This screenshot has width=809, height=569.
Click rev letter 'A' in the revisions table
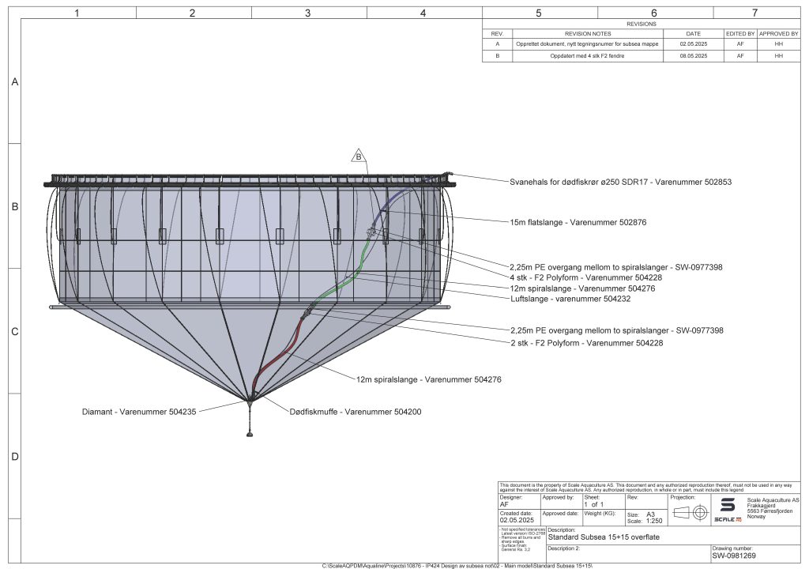click(497, 44)
